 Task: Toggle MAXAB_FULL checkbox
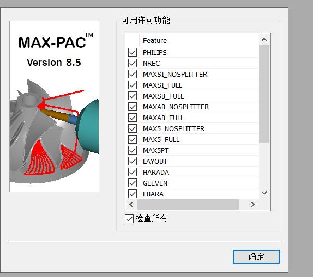pos(133,118)
